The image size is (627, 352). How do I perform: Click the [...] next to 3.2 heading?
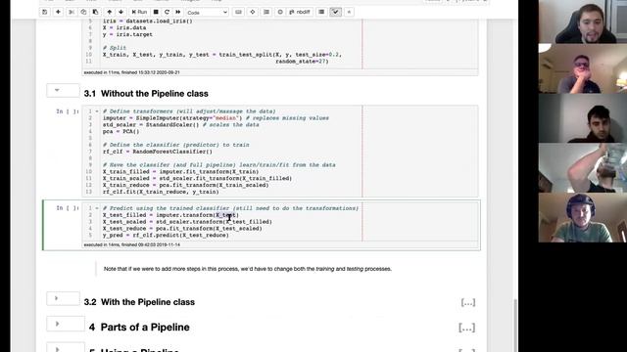pyautogui.click(x=468, y=302)
